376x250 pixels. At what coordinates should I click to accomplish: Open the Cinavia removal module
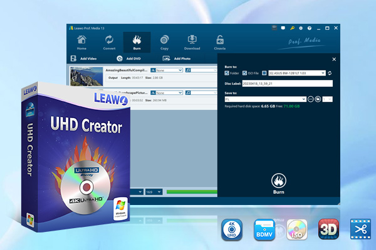[x=220, y=42]
